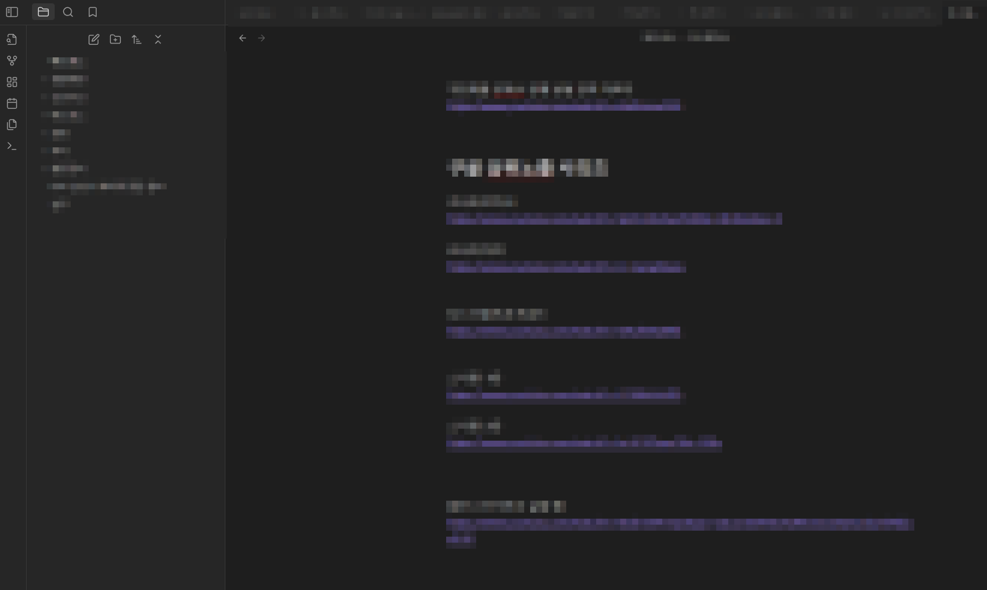Screen dimensions: 987x590
Task: Navigate forward using the right arrow
Action: tap(261, 38)
